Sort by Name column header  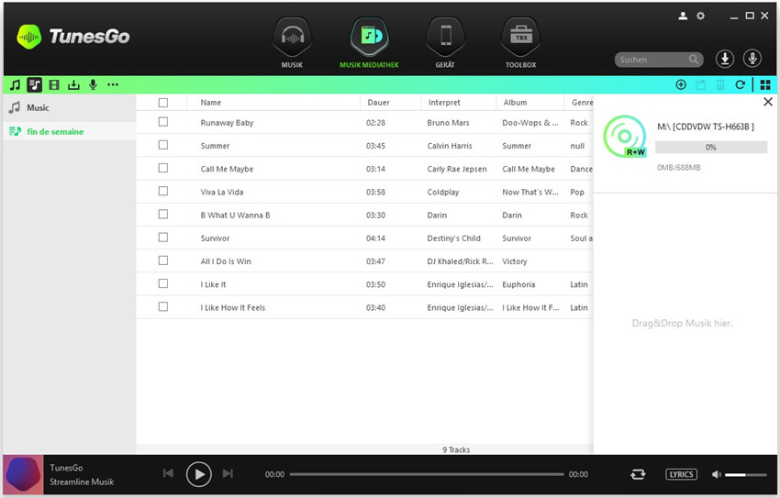[x=273, y=103]
